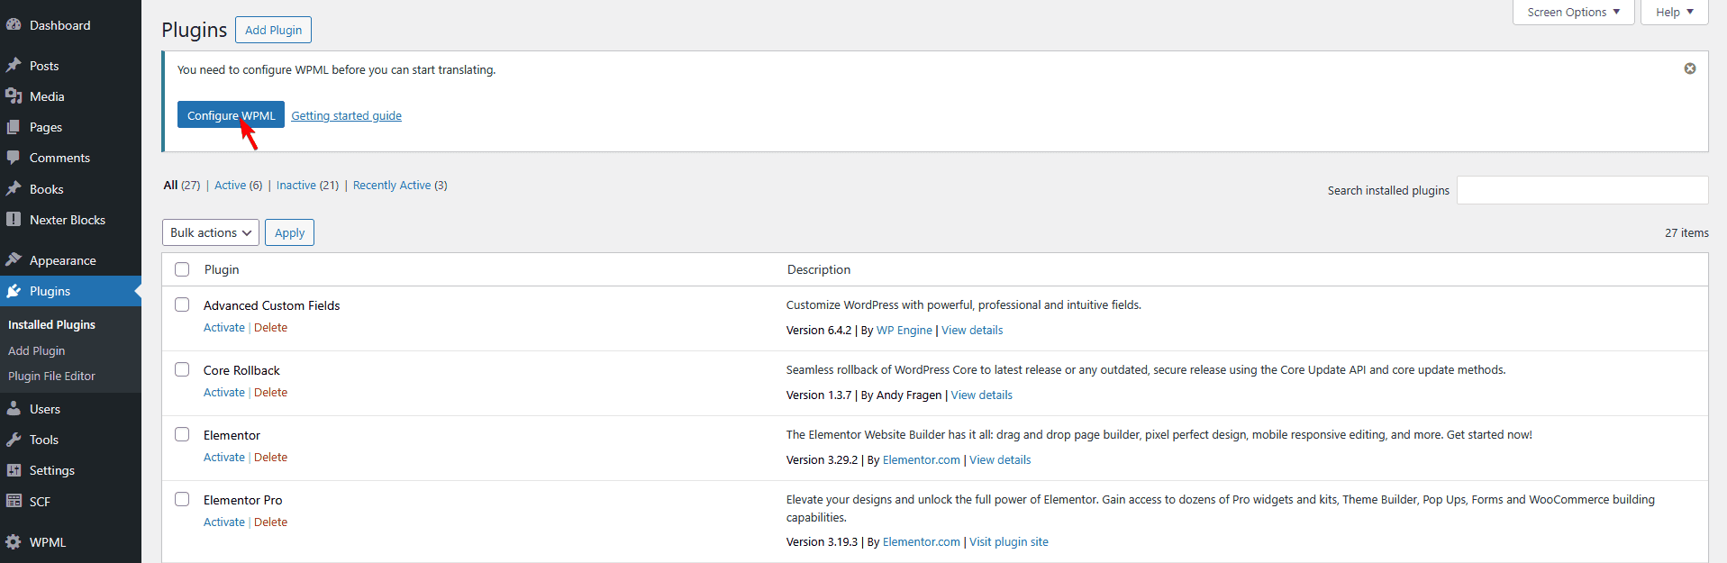Open the WPML menu item
1727x563 pixels.
[x=48, y=542]
